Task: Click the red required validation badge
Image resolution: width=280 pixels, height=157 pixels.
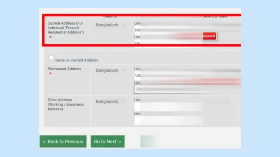Action: [209, 36]
